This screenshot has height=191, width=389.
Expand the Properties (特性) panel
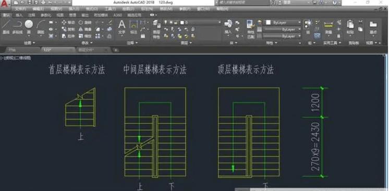point(271,43)
